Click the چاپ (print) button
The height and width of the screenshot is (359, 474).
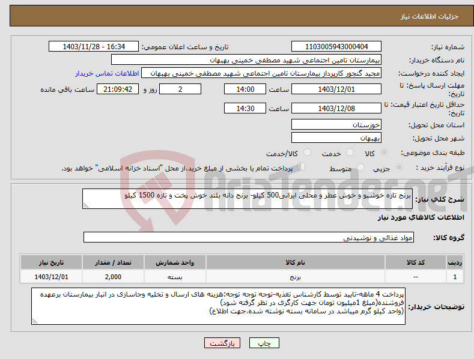click(x=264, y=343)
